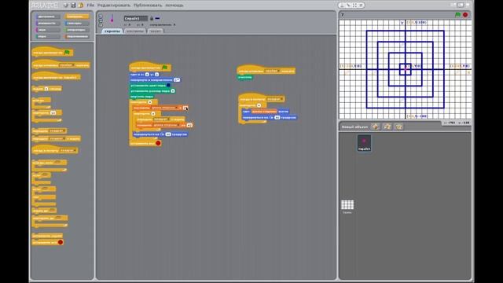Get a surprise sprite with the question-mark button
This screenshot has height=283, width=503.
[398, 127]
